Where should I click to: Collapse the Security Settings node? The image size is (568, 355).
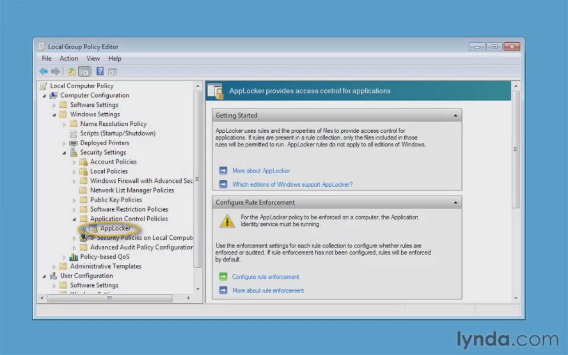(64, 153)
